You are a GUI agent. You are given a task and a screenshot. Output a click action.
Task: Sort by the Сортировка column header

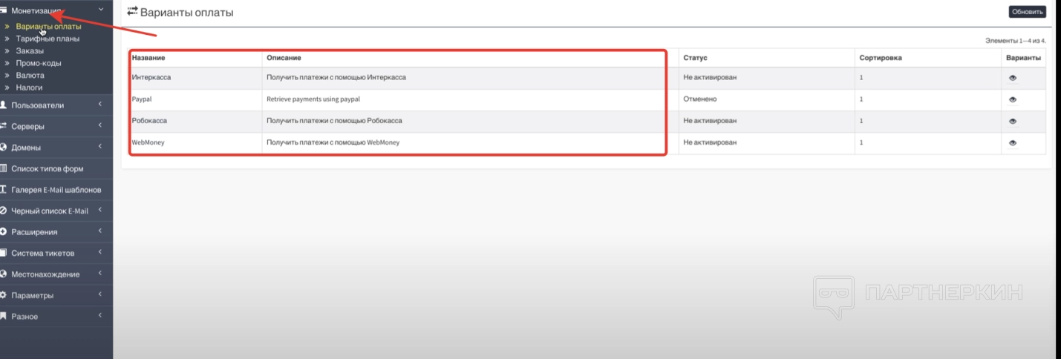click(881, 57)
